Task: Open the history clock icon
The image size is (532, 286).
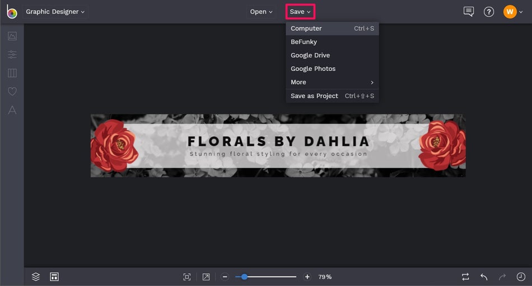Action: tap(521, 277)
